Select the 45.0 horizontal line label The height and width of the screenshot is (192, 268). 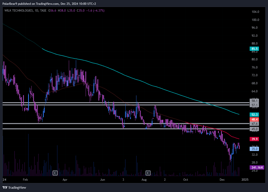coord(254,129)
